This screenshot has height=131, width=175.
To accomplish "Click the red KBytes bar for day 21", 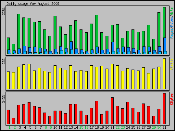I will pyautogui.click(x=112, y=111).
